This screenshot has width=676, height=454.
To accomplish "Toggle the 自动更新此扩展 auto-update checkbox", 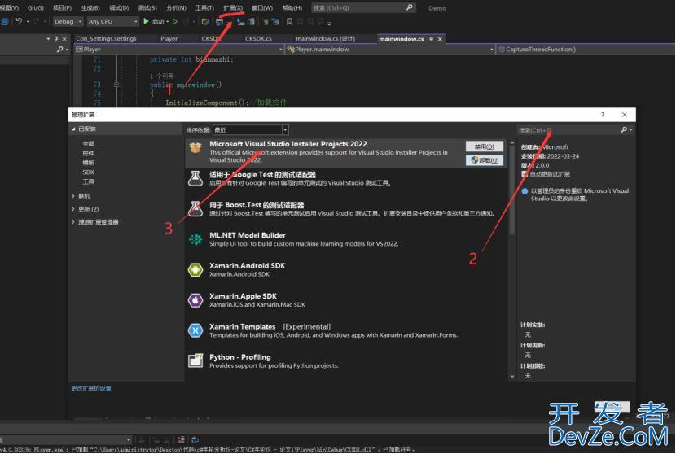I will tap(525, 174).
